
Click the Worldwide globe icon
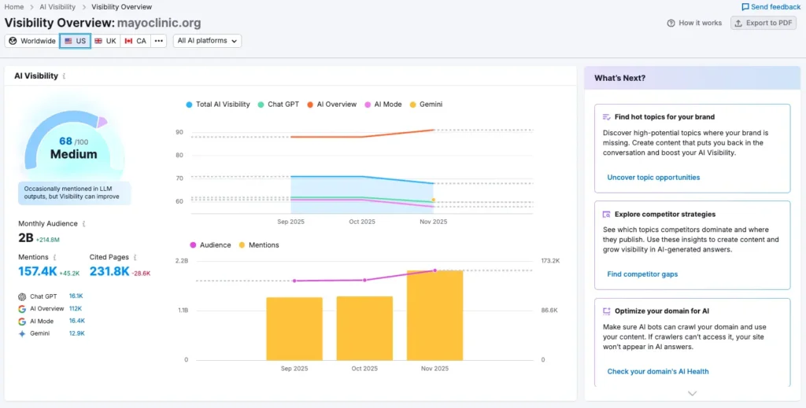coord(13,41)
